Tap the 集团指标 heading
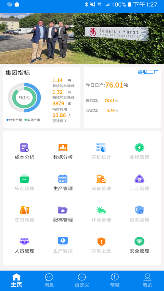 pos(17,73)
